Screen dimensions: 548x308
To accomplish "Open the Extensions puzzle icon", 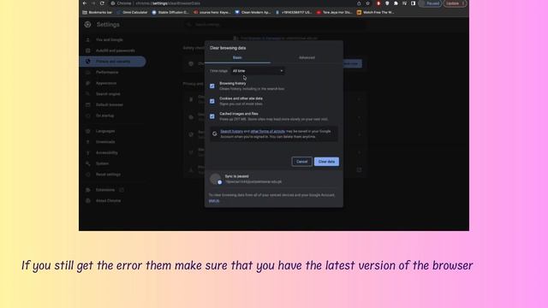I will click(x=396, y=3).
